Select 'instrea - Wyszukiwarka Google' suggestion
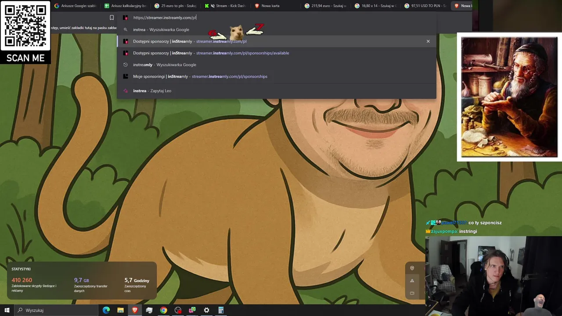This screenshot has height=316, width=562. click(277, 30)
